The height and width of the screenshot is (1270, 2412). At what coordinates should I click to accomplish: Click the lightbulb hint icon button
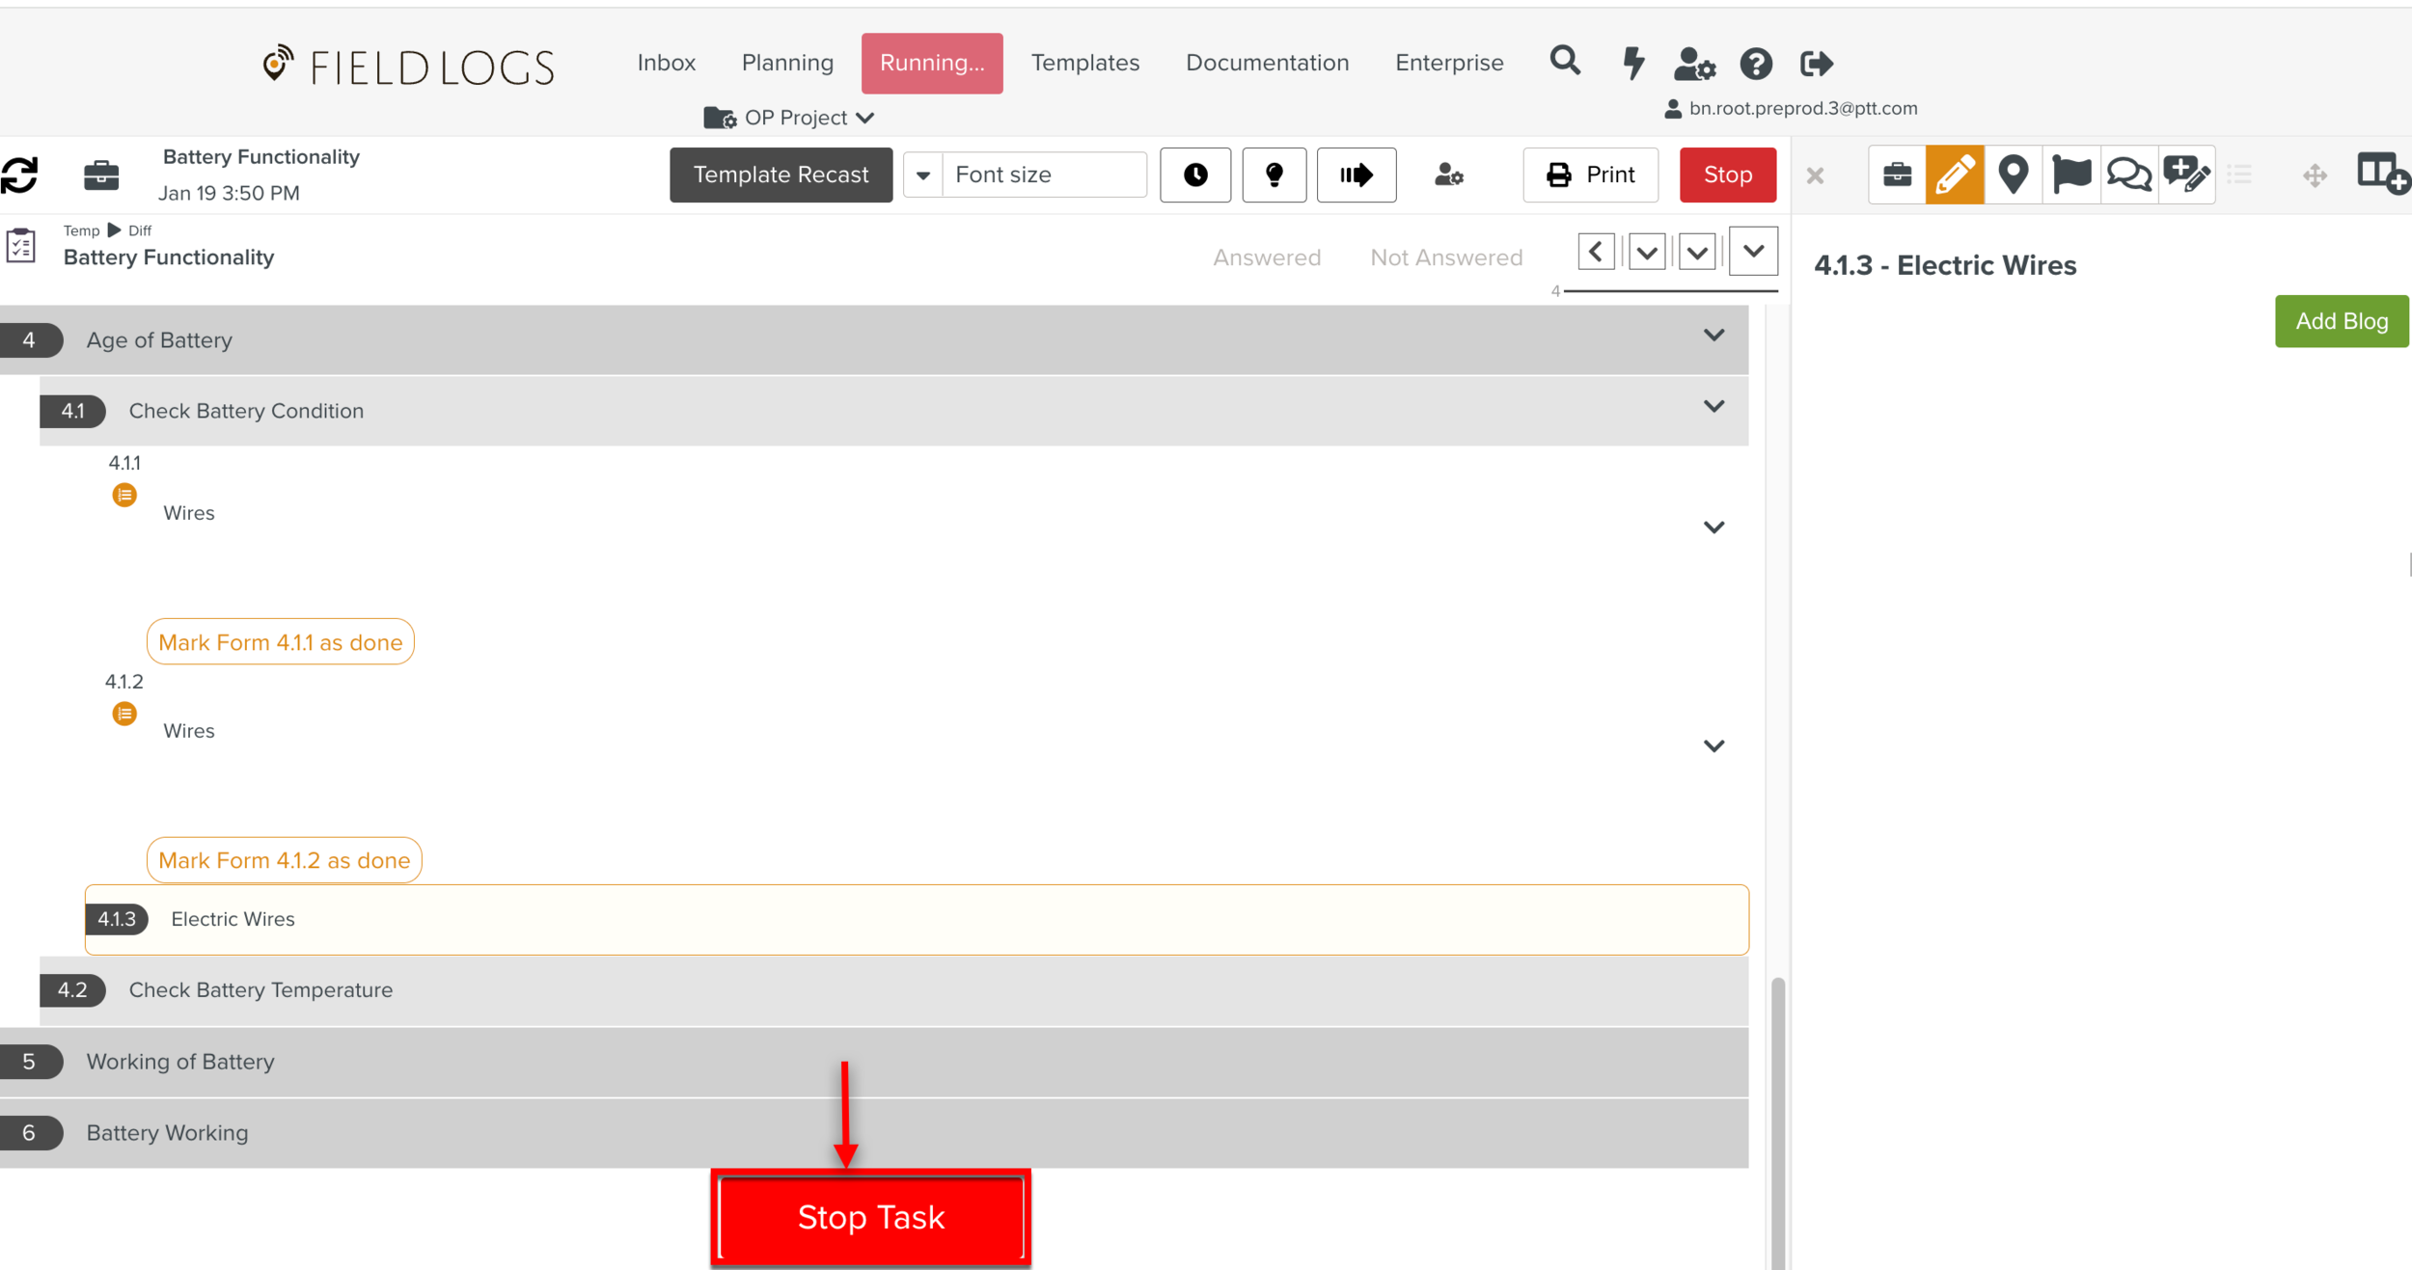1274,175
